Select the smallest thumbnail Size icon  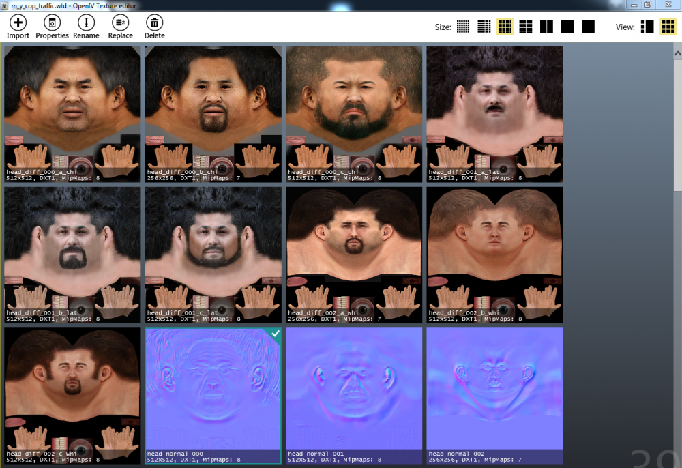coord(462,27)
